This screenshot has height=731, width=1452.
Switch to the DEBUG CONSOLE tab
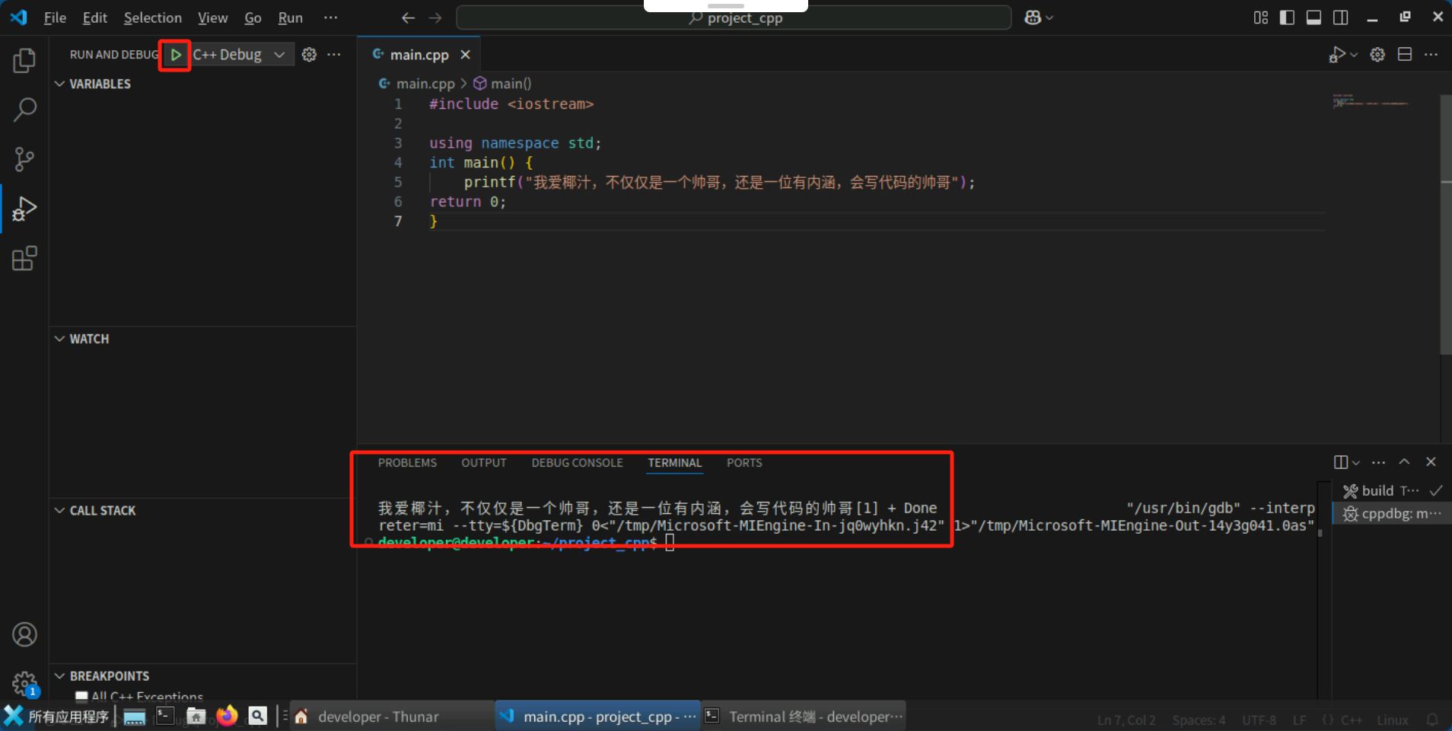point(577,462)
